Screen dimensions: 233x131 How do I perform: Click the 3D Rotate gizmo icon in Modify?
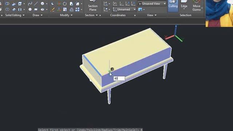59,4
